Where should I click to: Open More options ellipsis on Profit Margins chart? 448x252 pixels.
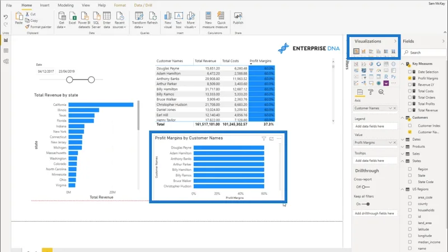pyautogui.click(x=279, y=138)
